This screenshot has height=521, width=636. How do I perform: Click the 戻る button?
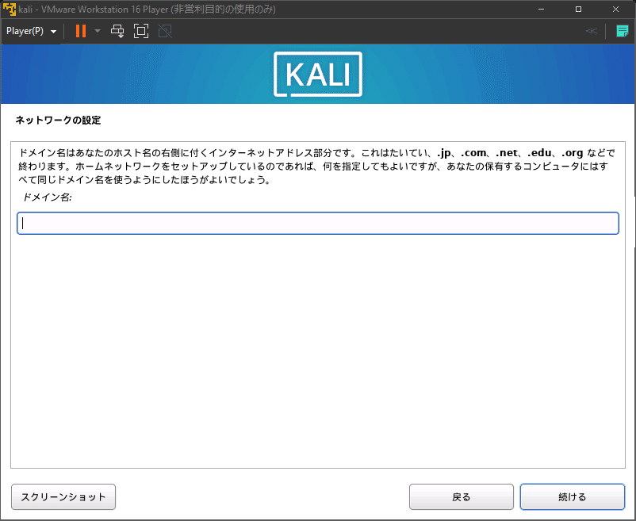click(x=462, y=496)
